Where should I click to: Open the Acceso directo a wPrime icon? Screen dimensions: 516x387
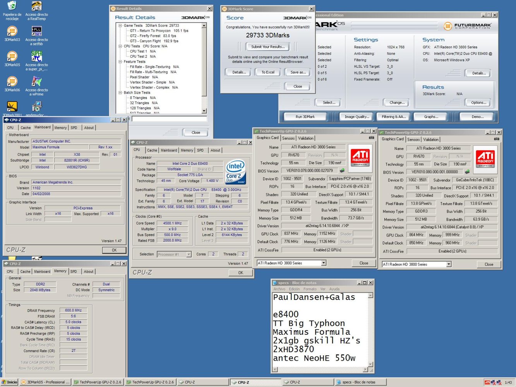pyautogui.click(x=36, y=86)
